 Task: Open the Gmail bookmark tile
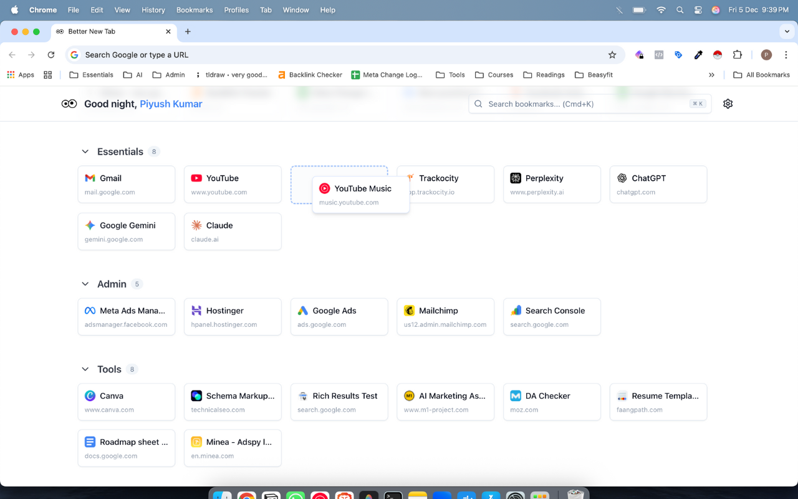tap(126, 184)
